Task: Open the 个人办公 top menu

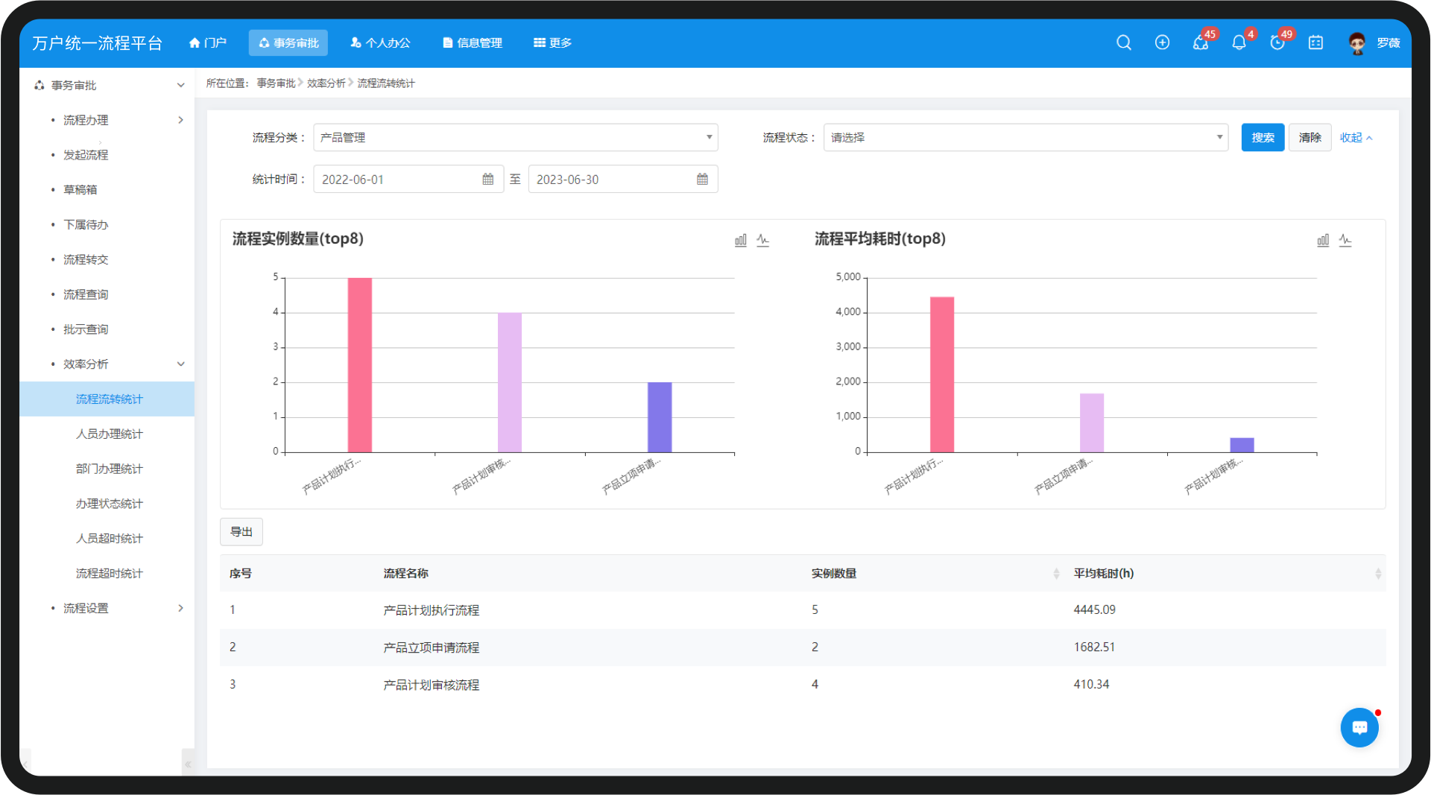Action: click(380, 43)
